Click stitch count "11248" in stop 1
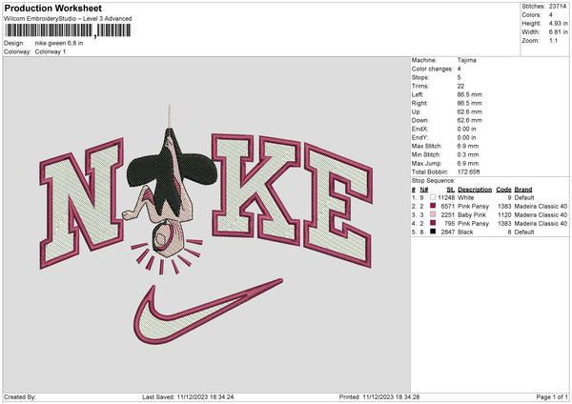 point(446,197)
